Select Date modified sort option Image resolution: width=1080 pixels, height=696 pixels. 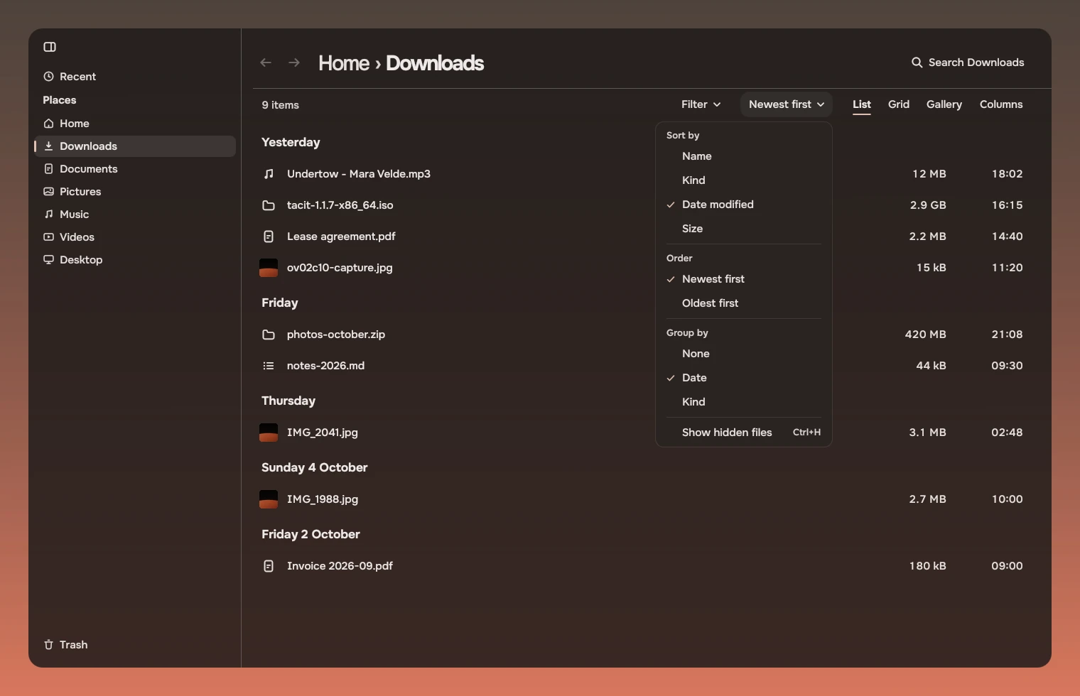(743, 205)
